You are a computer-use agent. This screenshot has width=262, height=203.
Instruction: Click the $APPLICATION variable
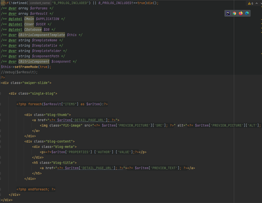click(x=47, y=19)
